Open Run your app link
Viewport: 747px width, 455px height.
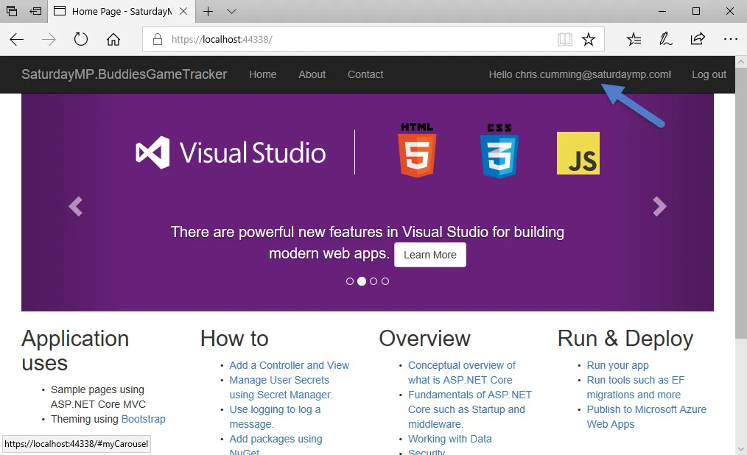[617, 365]
